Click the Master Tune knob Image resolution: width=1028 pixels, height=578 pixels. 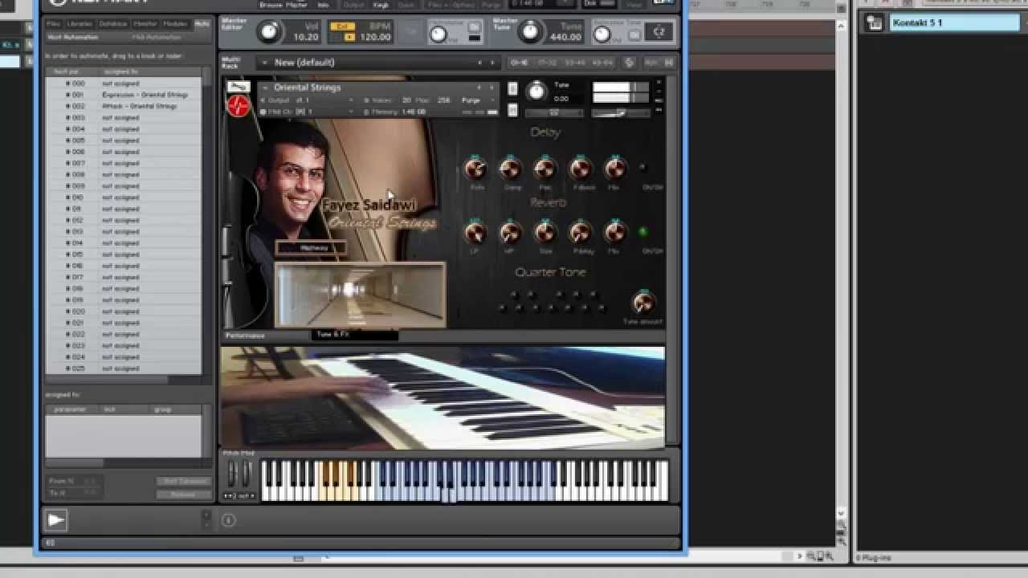coord(530,32)
